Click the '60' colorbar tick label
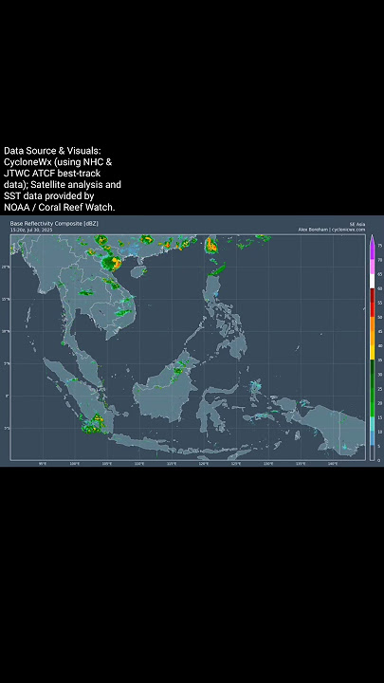Viewport: 384px width, 683px height. pos(379,288)
